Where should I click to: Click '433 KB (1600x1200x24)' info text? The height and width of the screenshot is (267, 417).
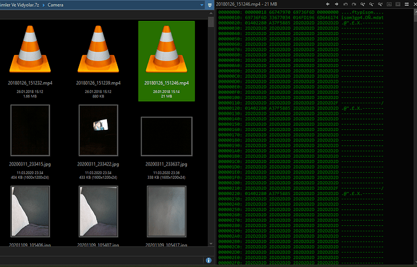98,178
